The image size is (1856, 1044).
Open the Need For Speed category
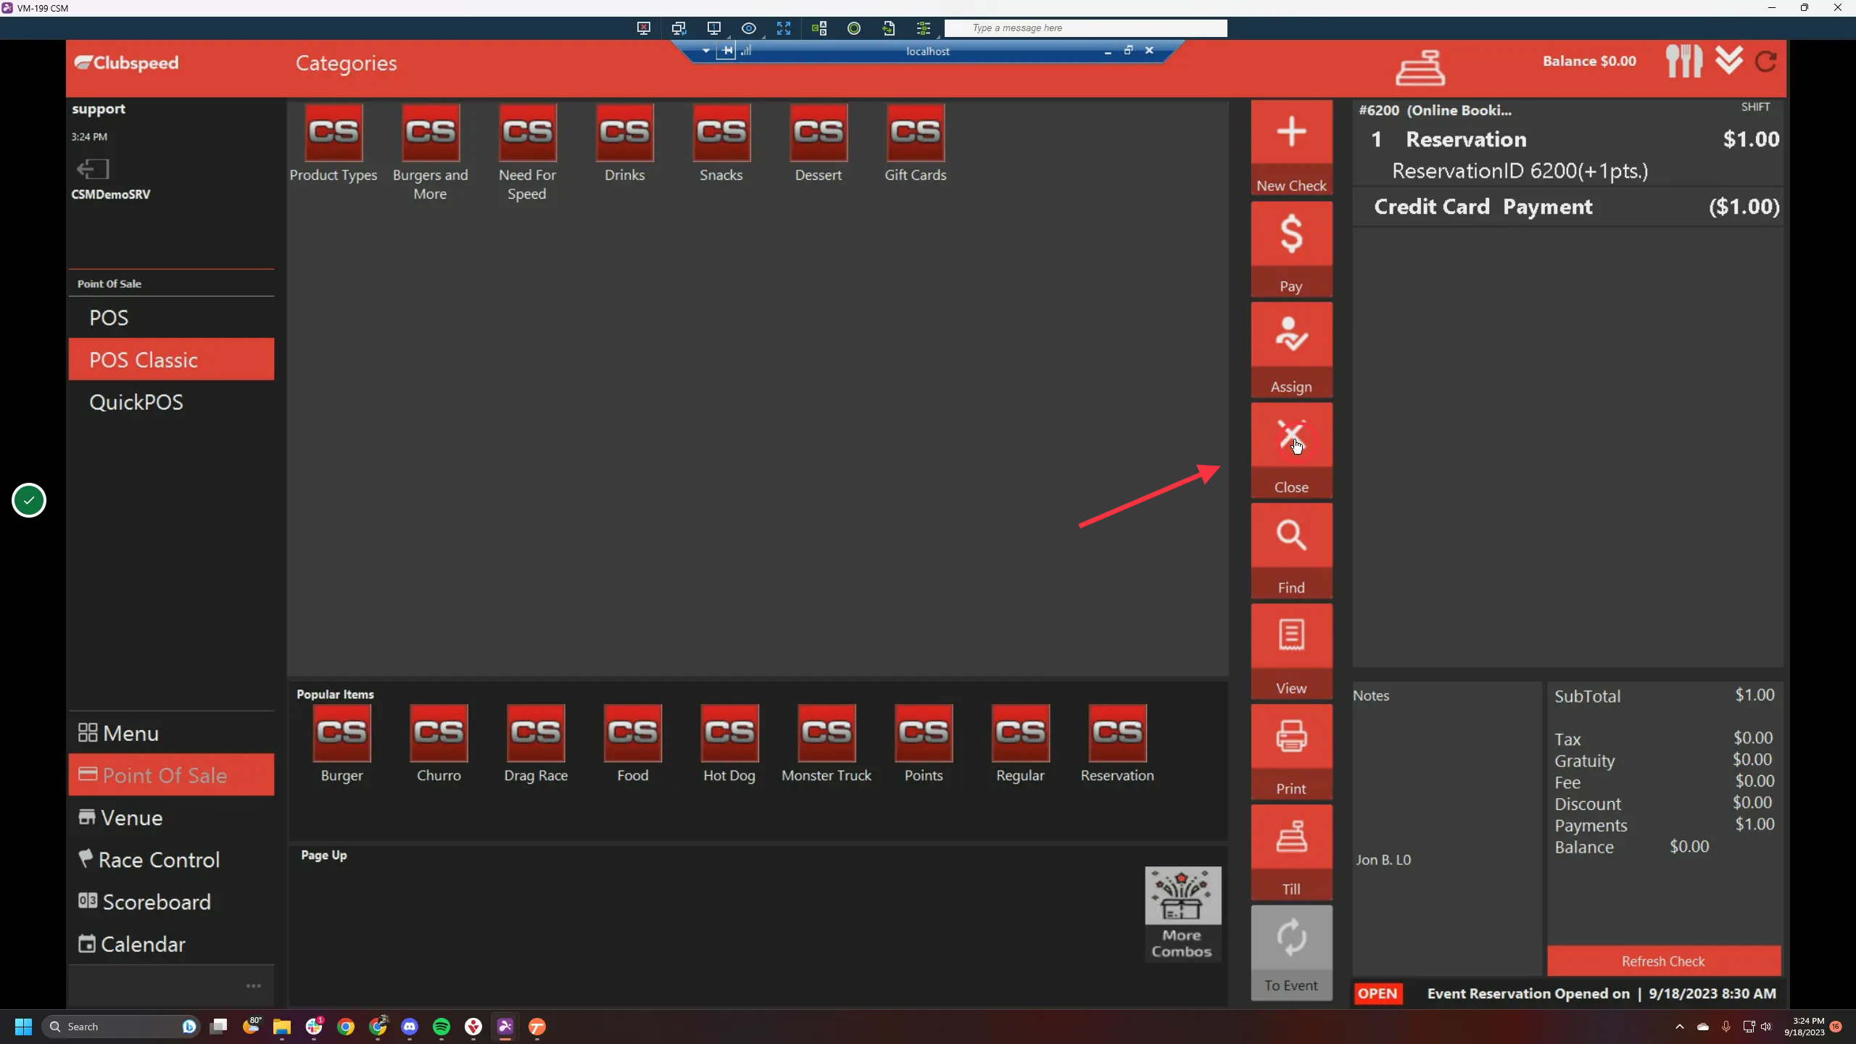click(527, 153)
